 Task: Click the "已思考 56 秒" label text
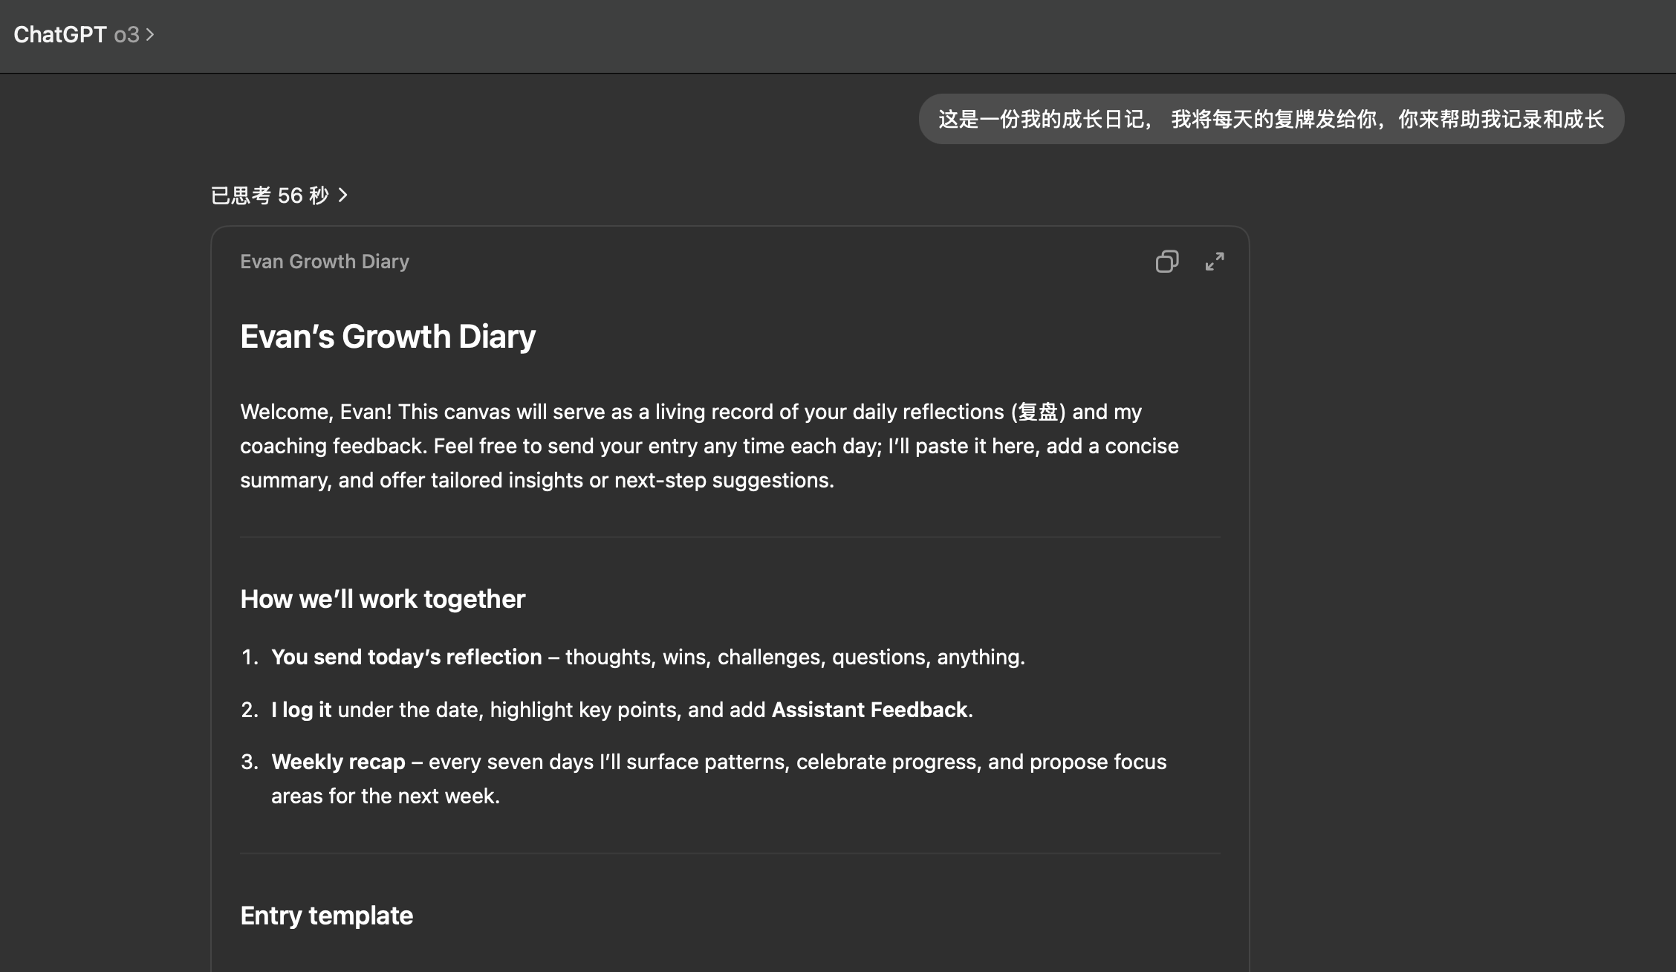coord(269,195)
